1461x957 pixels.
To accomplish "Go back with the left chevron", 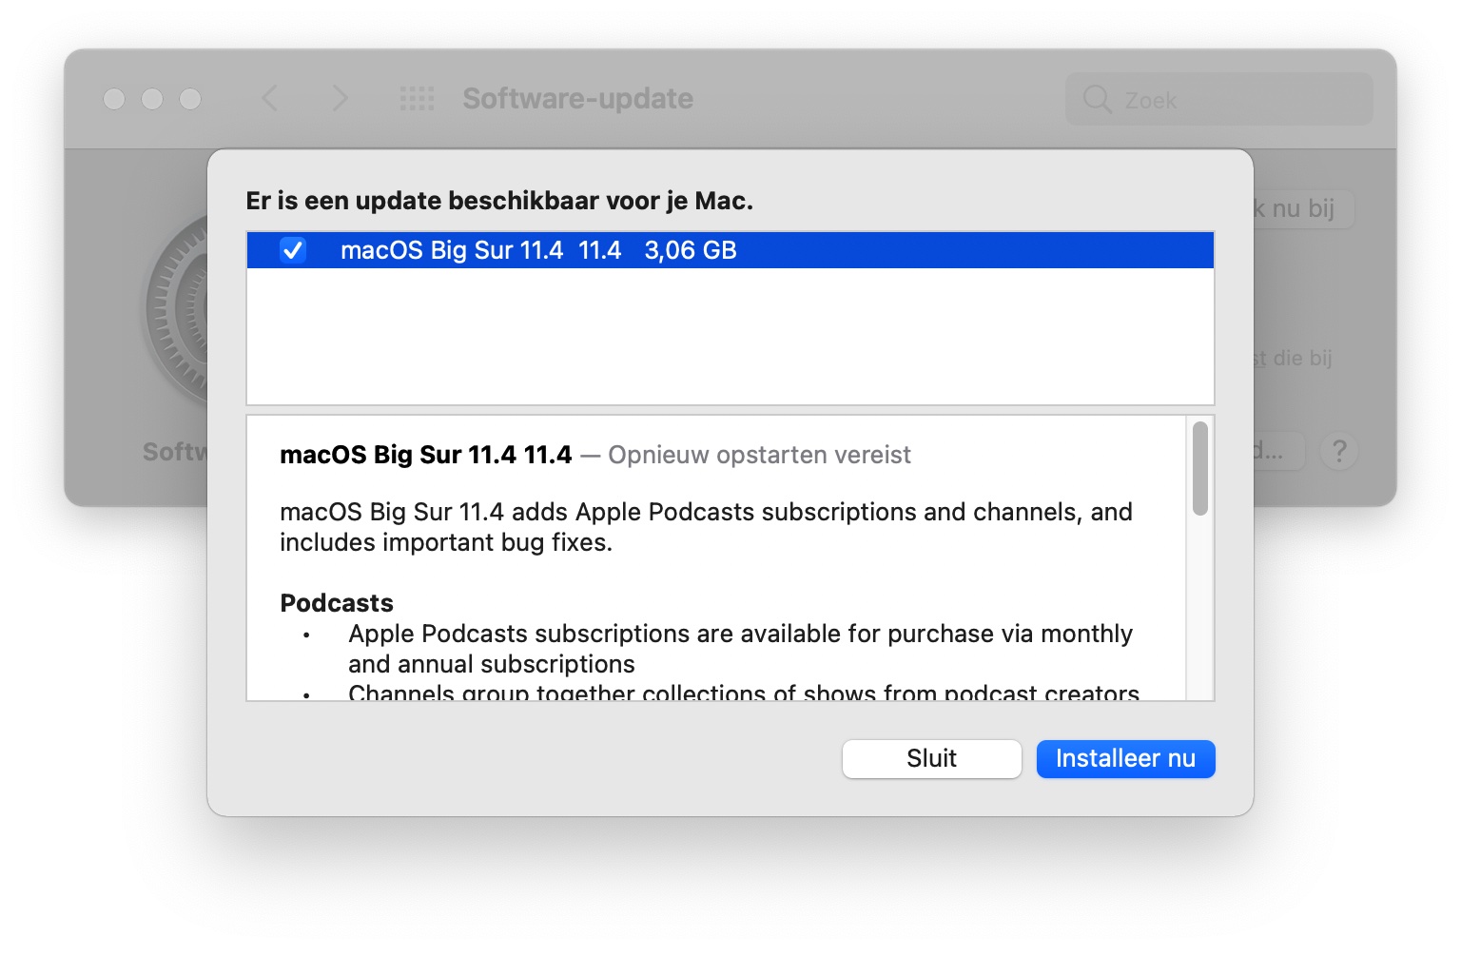I will click(x=270, y=98).
